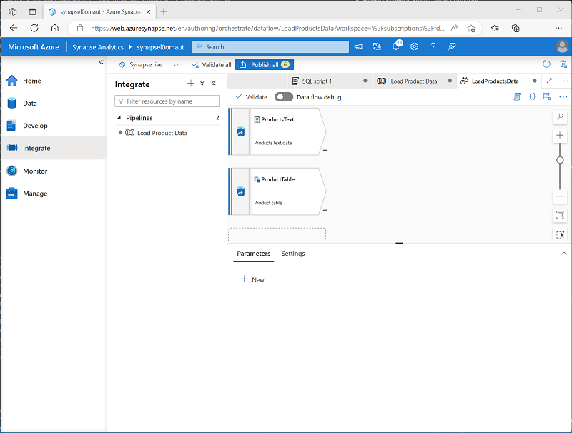Fit the data flow to screen
This screenshot has height=433, width=572.
[x=560, y=215]
